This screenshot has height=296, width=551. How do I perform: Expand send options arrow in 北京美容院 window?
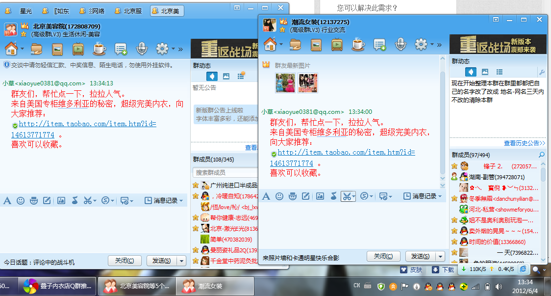(182, 261)
